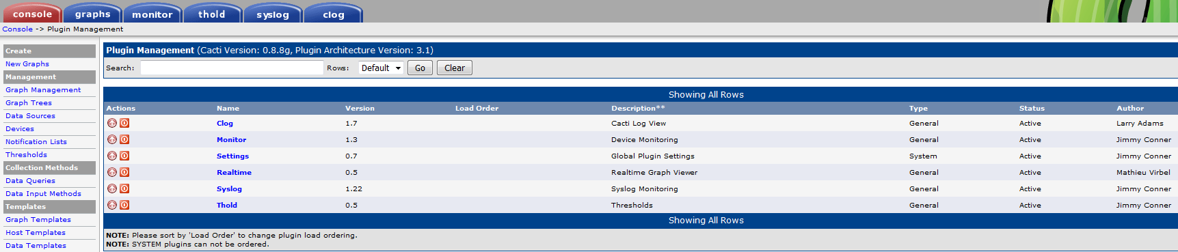Open the Settings plugin name link
Image resolution: width=1178 pixels, height=252 pixels.
(232, 156)
